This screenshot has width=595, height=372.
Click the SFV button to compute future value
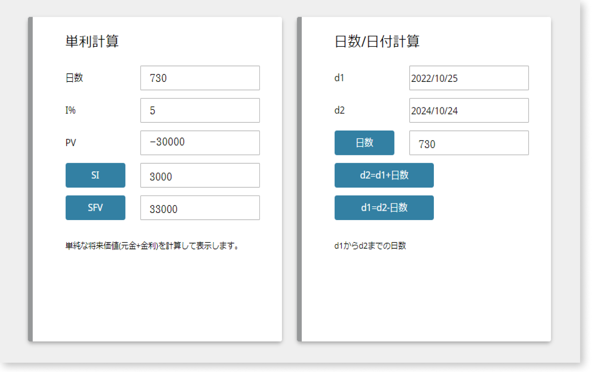(95, 208)
